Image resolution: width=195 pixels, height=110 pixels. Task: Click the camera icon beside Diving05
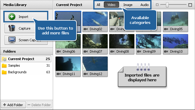point(166,29)
